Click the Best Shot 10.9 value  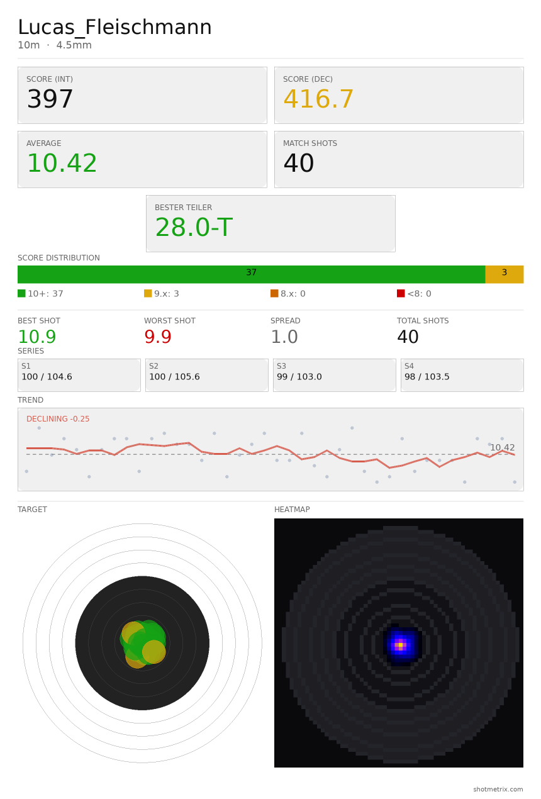[37, 338]
